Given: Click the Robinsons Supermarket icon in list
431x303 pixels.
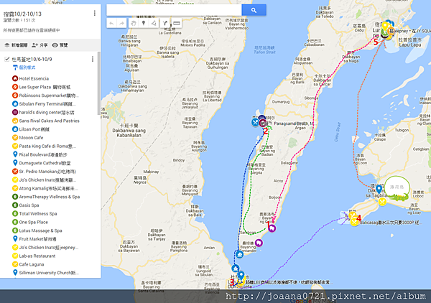Looking at the screenshot, I should [15, 95].
